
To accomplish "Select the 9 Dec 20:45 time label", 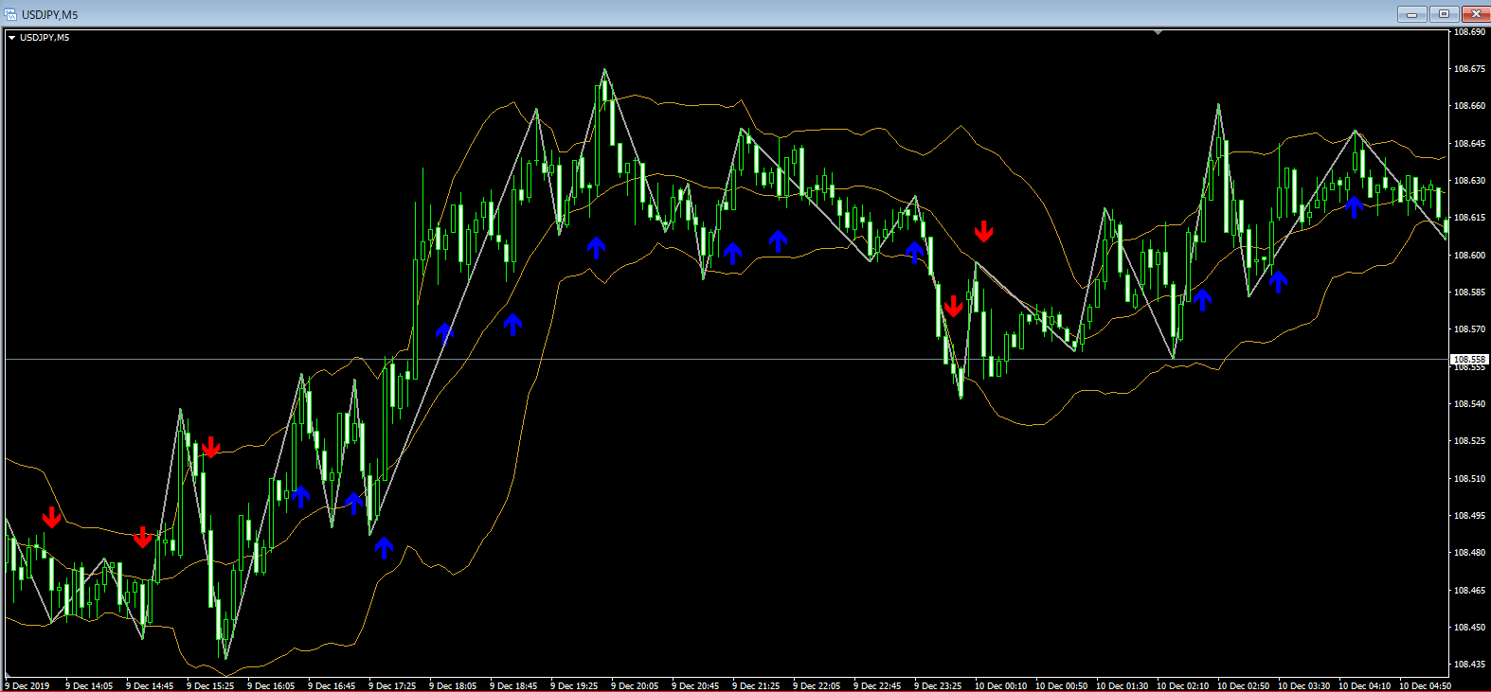I will click(695, 686).
